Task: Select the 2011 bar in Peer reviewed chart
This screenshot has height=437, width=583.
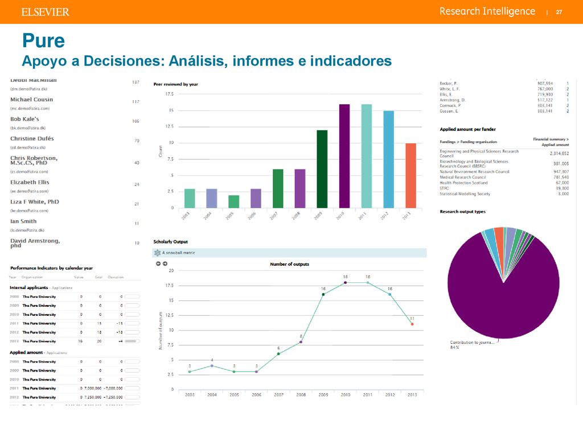Action: (x=367, y=156)
